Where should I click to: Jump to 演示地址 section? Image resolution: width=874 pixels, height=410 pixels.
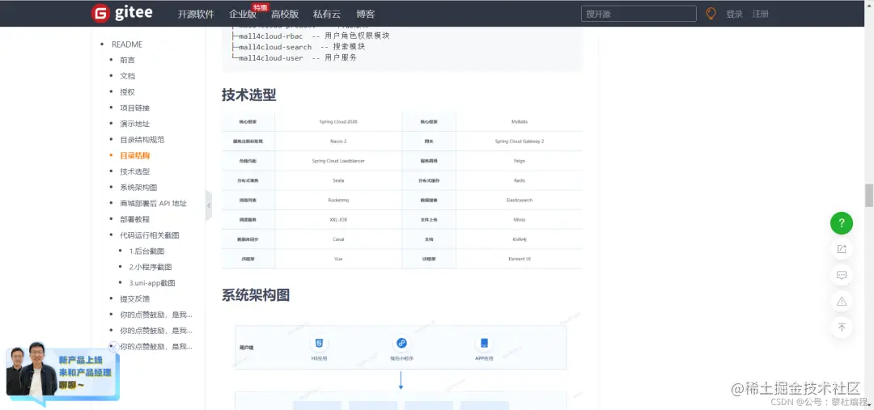[135, 124]
